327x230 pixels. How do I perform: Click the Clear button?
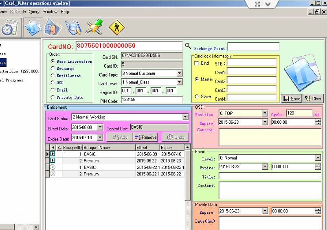[313, 99]
